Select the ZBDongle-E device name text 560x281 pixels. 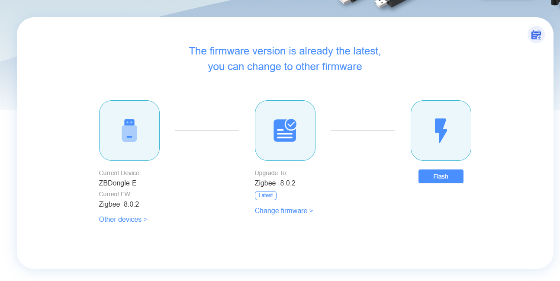pos(118,183)
